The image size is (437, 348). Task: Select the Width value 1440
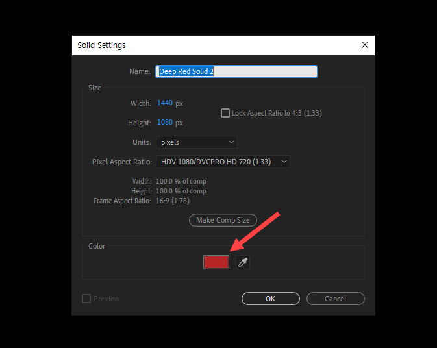(x=165, y=103)
